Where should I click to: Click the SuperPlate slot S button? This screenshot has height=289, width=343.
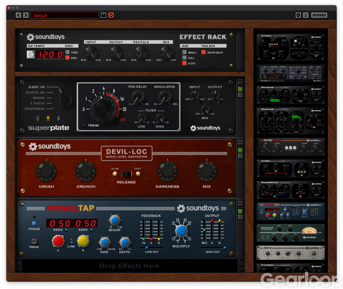coord(240,95)
